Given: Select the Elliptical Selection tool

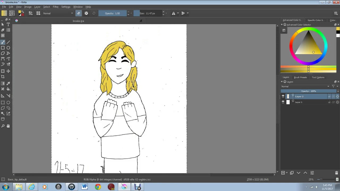Looking at the screenshot, I should click(8, 103).
